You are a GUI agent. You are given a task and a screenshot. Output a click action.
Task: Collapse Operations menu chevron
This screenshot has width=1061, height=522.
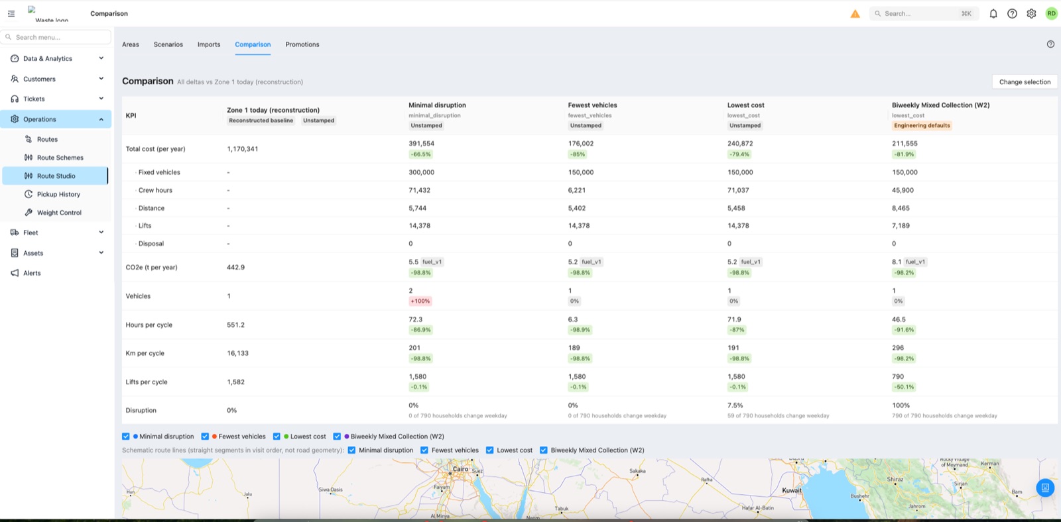[101, 119]
